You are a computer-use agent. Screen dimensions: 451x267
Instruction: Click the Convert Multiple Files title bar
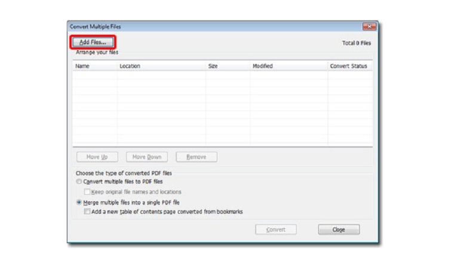[179, 27]
